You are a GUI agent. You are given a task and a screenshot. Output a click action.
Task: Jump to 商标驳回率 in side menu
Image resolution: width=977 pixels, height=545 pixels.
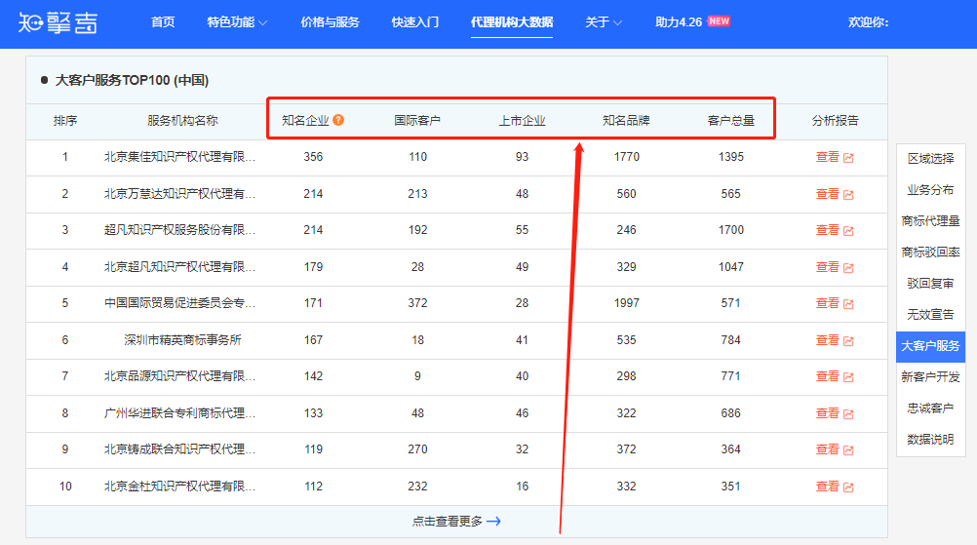930,253
